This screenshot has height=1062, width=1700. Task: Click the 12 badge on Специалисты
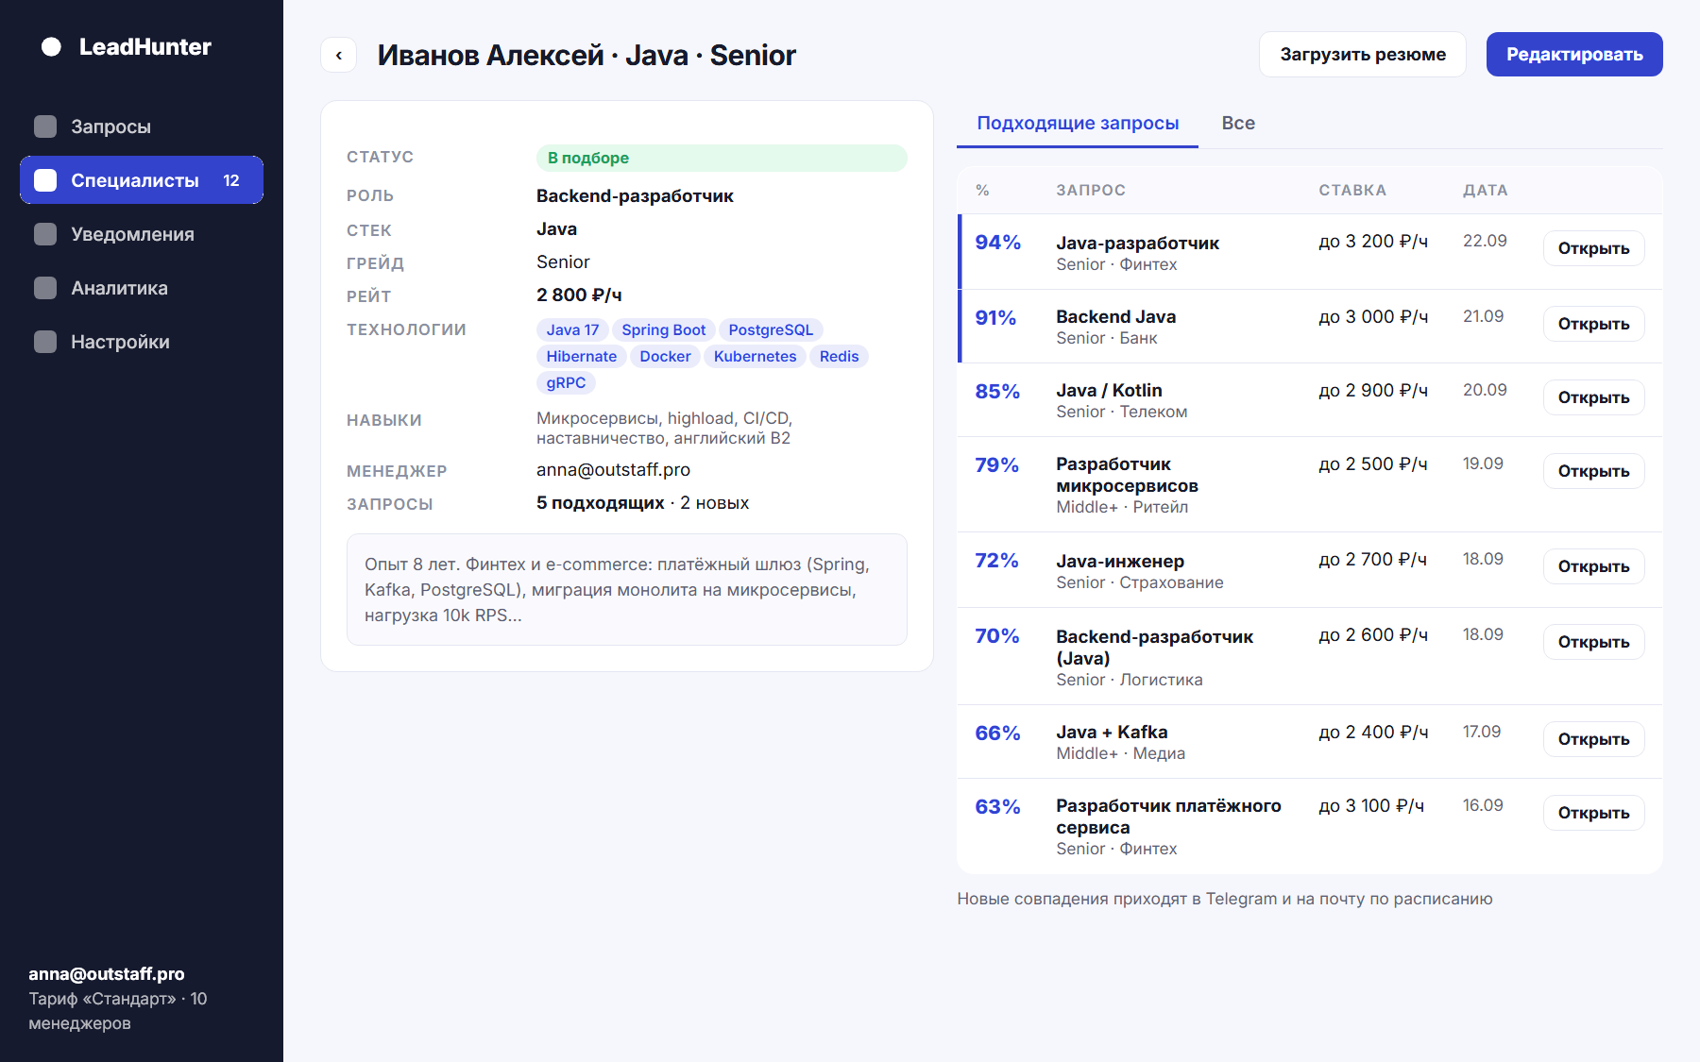coord(231,180)
